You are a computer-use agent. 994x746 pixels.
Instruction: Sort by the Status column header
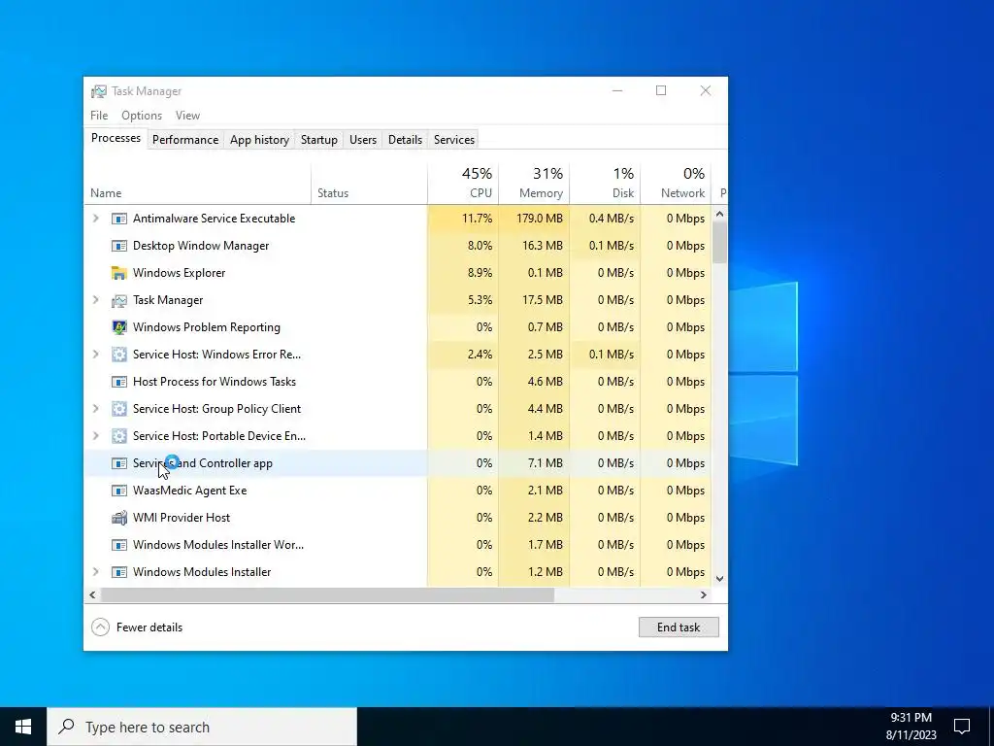coord(370,184)
